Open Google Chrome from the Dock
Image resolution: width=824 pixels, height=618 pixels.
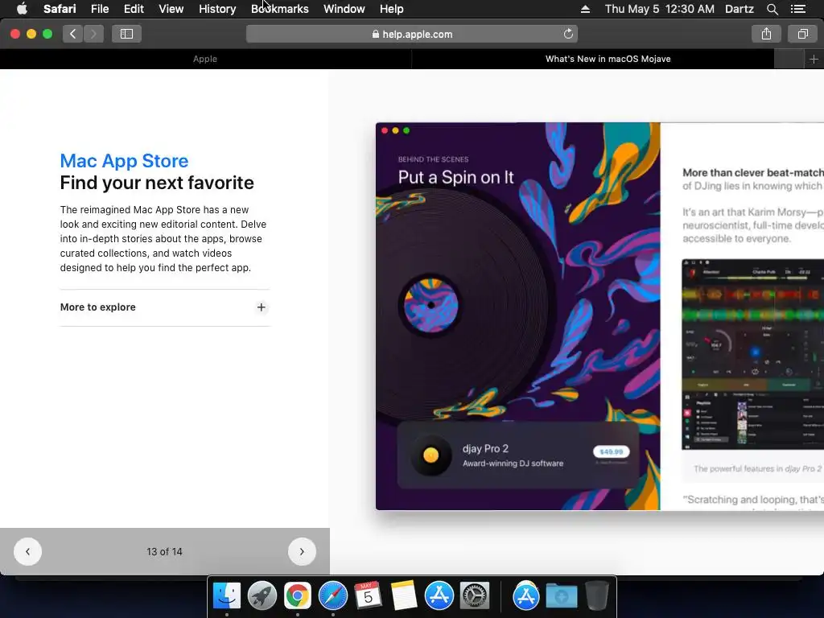pos(298,595)
